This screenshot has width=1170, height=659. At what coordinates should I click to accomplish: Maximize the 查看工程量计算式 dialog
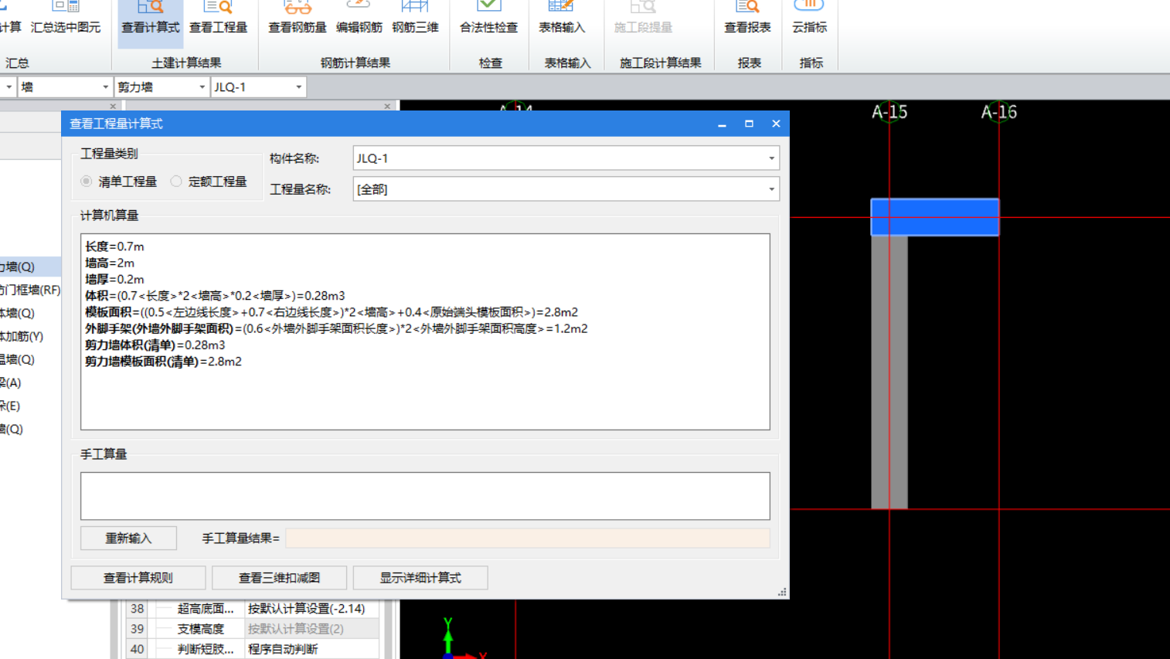coord(749,124)
